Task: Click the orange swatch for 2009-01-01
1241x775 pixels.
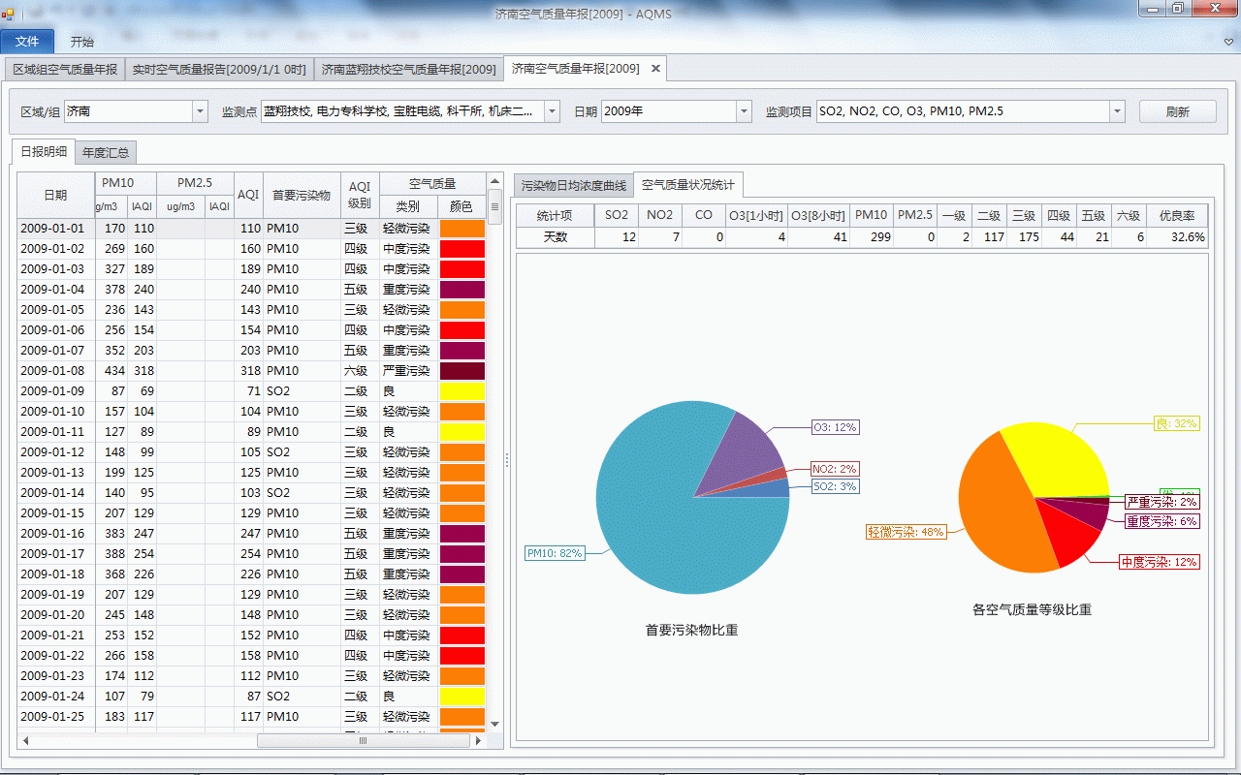Action: pyautogui.click(x=461, y=229)
